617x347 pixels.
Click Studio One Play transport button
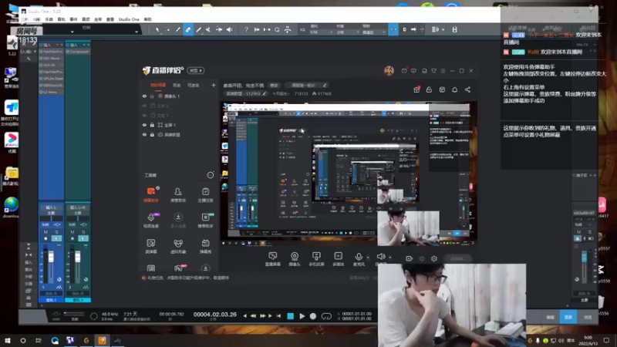click(302, 316)
